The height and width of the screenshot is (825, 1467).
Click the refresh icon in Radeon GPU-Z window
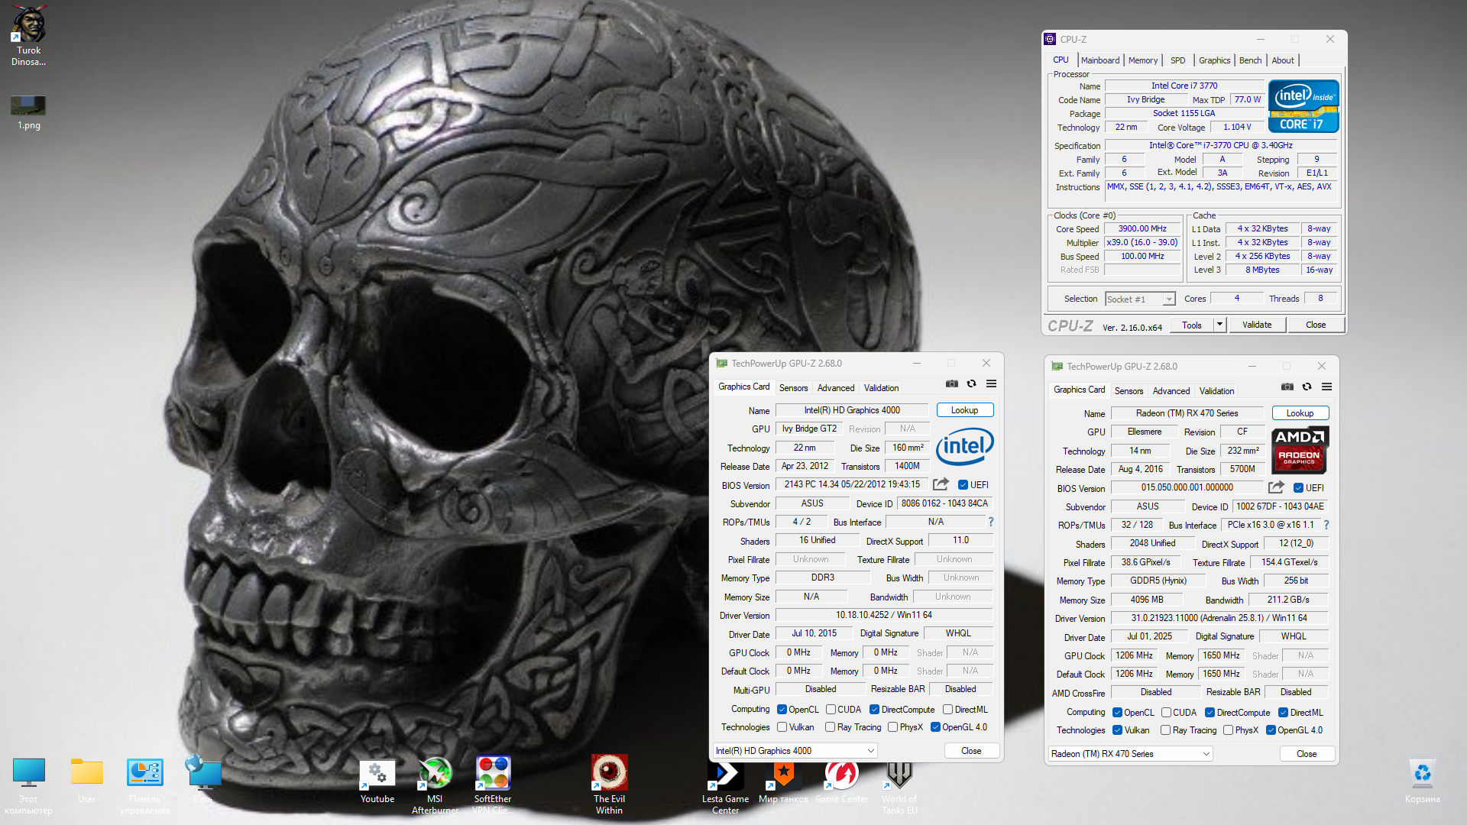click(1307, 387)
